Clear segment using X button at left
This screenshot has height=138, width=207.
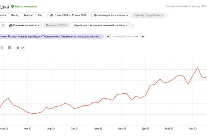(x=3, y=25)
